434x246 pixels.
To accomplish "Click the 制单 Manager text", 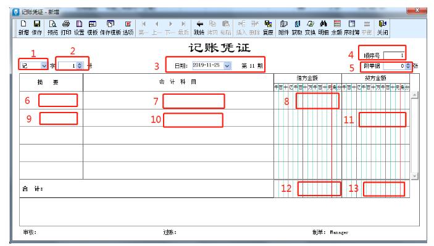I will 330,232.
